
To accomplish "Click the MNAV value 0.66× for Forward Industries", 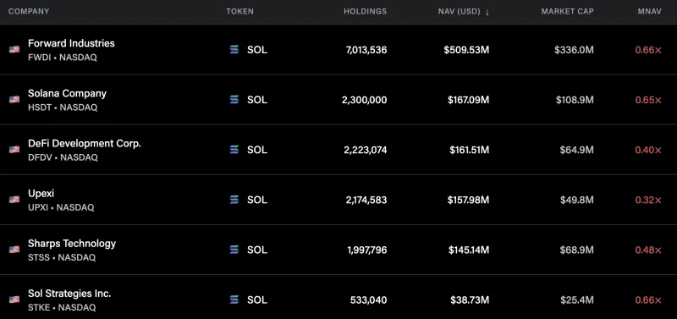I will click(648, 50).
